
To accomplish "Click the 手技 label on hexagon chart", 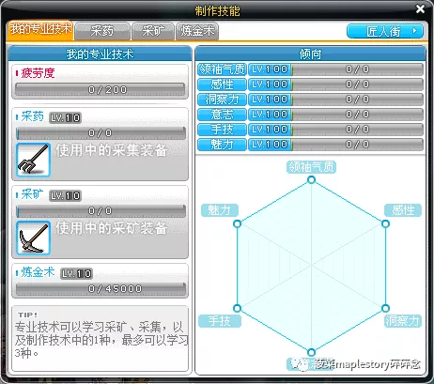I will pos(220,321).
